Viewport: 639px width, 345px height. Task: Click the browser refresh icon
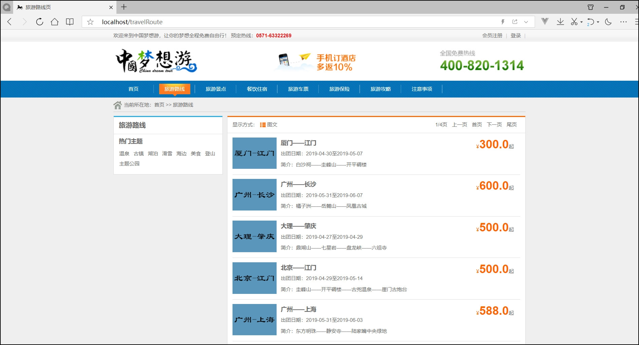pyautogui.click(x=40, y=22)
